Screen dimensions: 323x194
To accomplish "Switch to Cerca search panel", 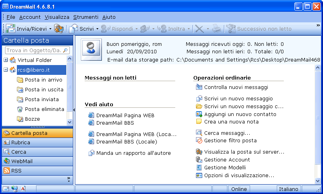I will coord(38,152).
